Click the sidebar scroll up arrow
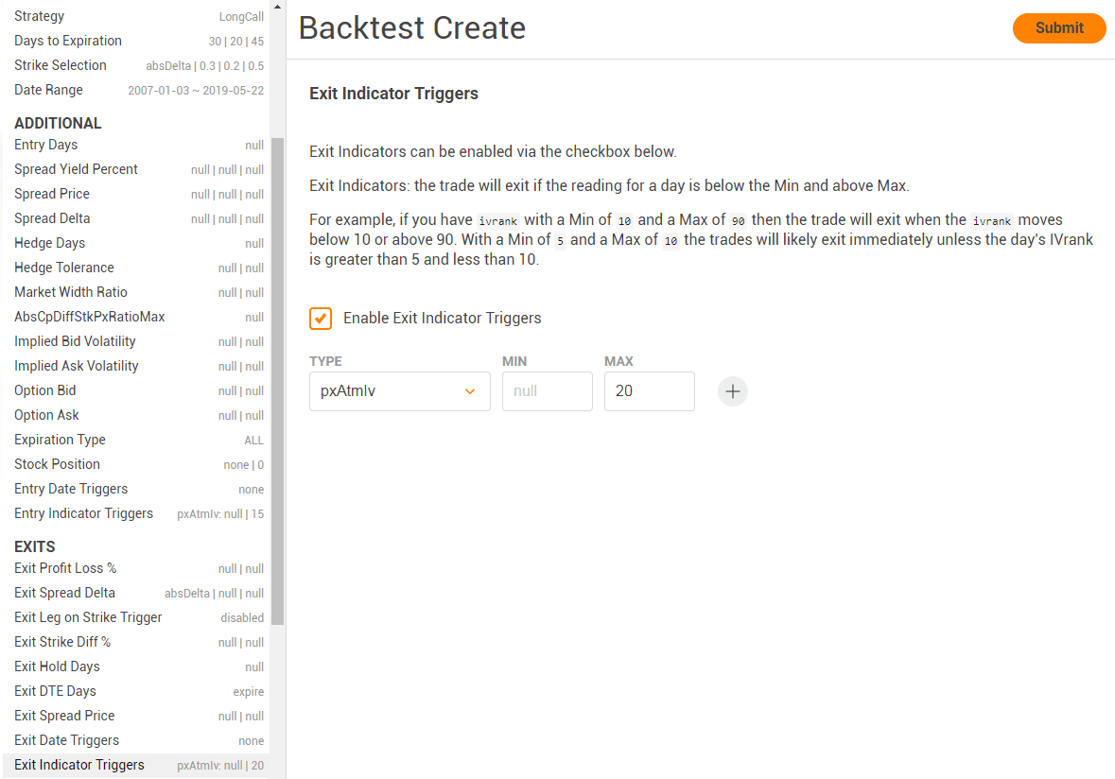The image size is (1115, 779). click(277, 7)
